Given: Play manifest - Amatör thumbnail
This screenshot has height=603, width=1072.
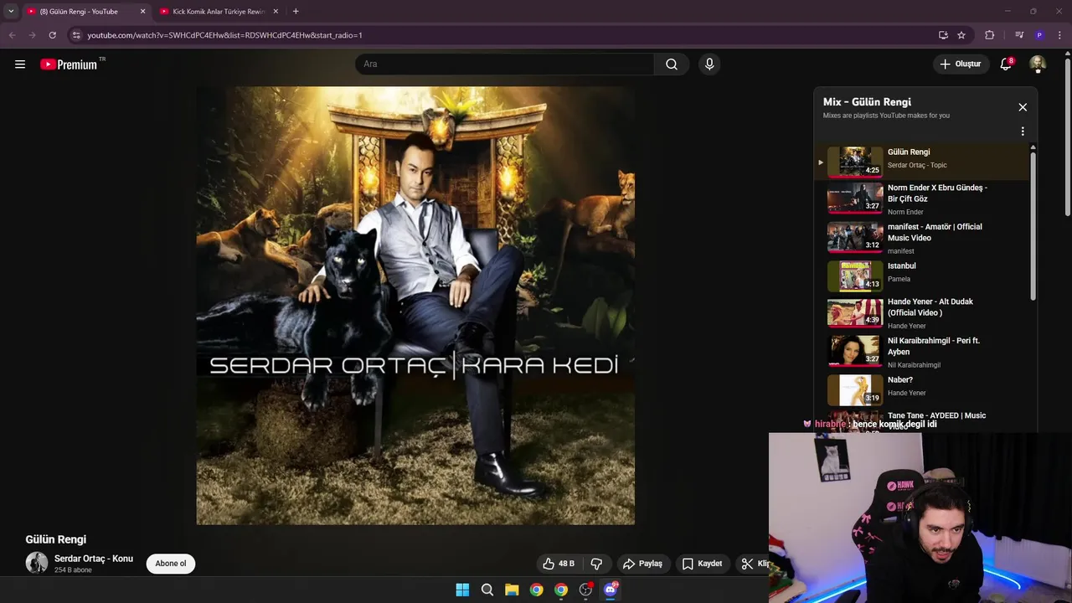Looking at the screenshot, I should tap(855, 237).
